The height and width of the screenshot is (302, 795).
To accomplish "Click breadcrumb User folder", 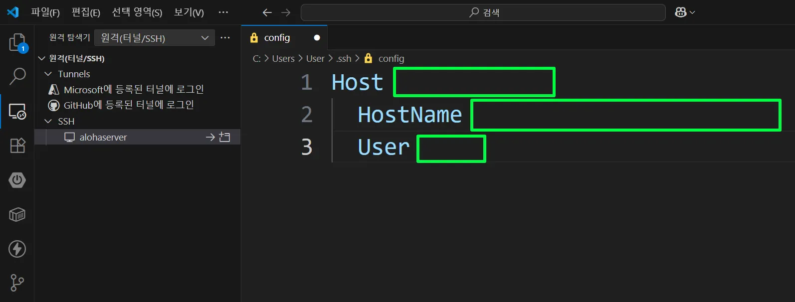I will 315,59.
